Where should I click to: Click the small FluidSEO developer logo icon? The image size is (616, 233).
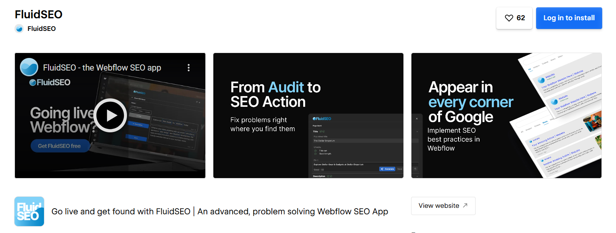19,29
